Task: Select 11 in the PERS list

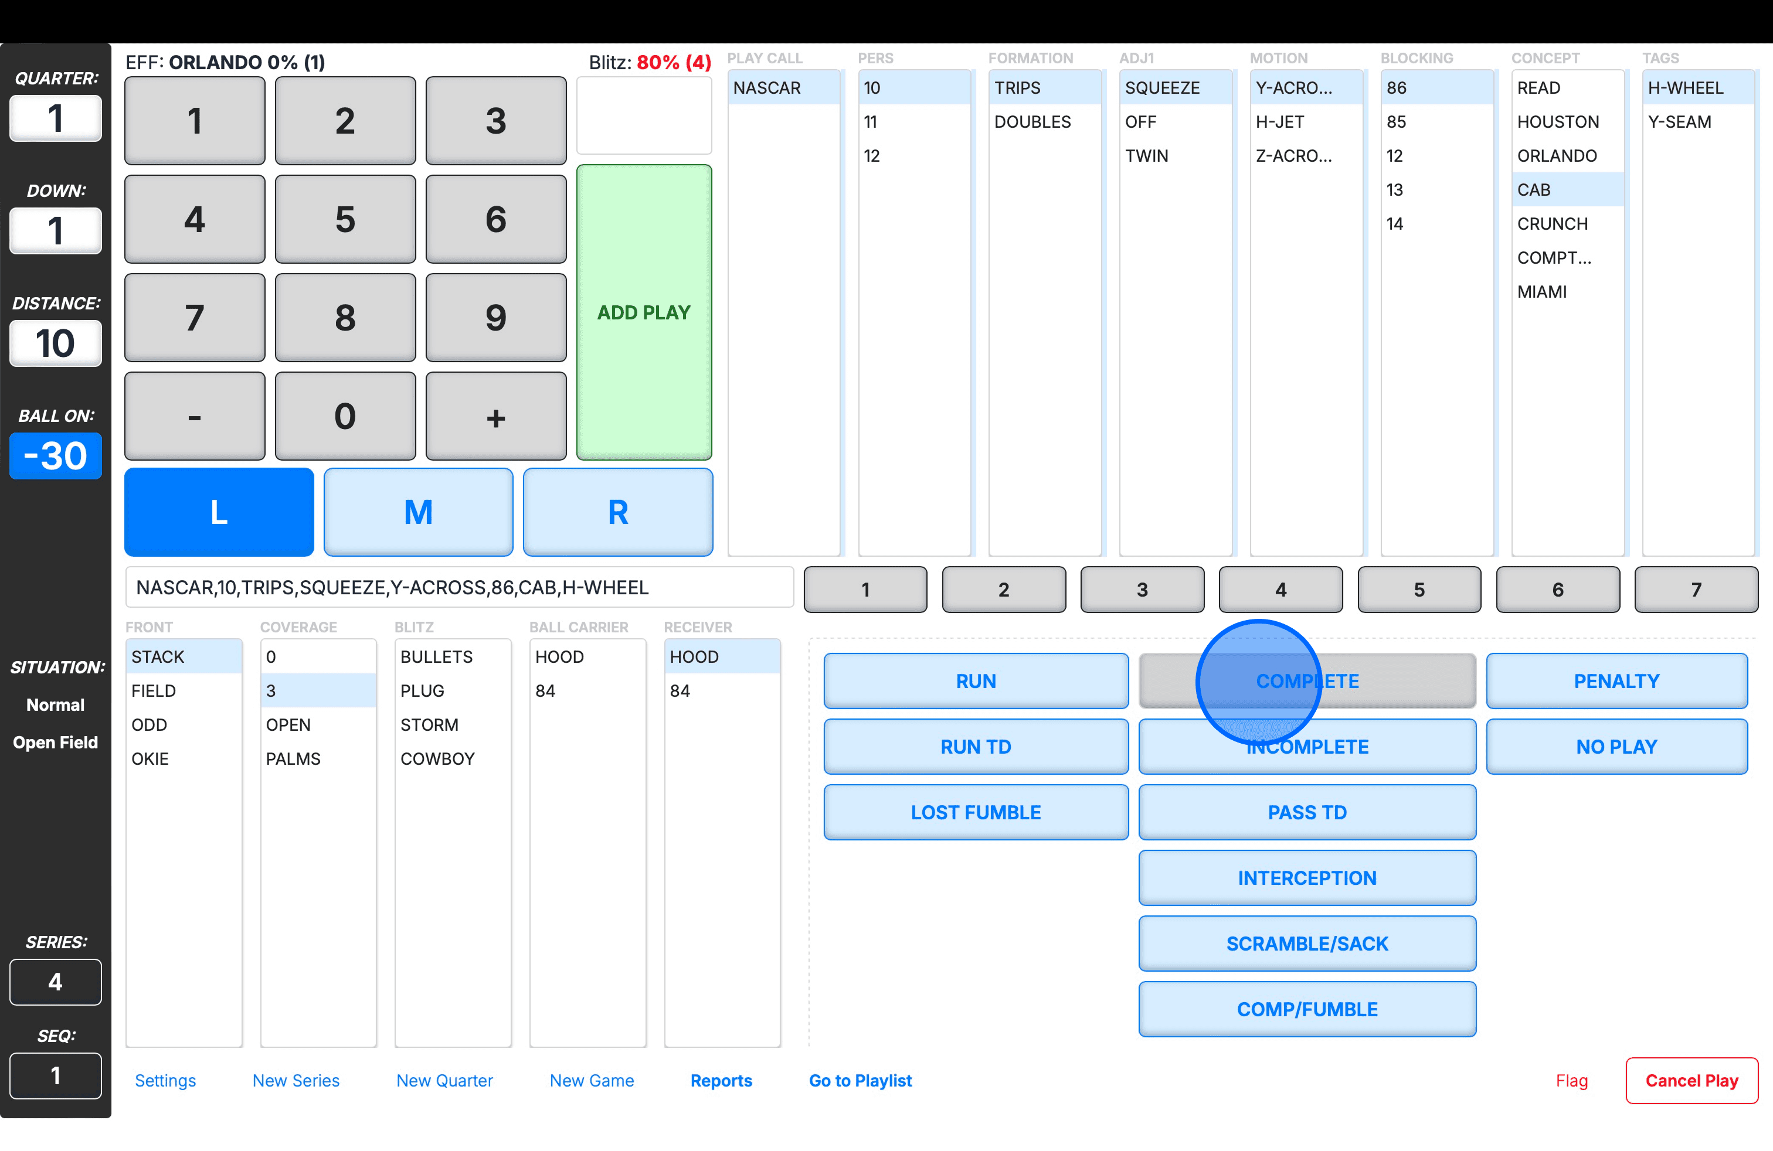Action: coord(914,122)
